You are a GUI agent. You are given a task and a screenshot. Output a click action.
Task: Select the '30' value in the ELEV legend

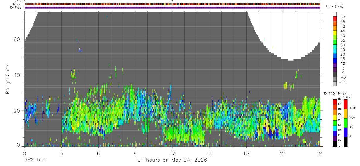pyautogui.click(x=343, y=45)
